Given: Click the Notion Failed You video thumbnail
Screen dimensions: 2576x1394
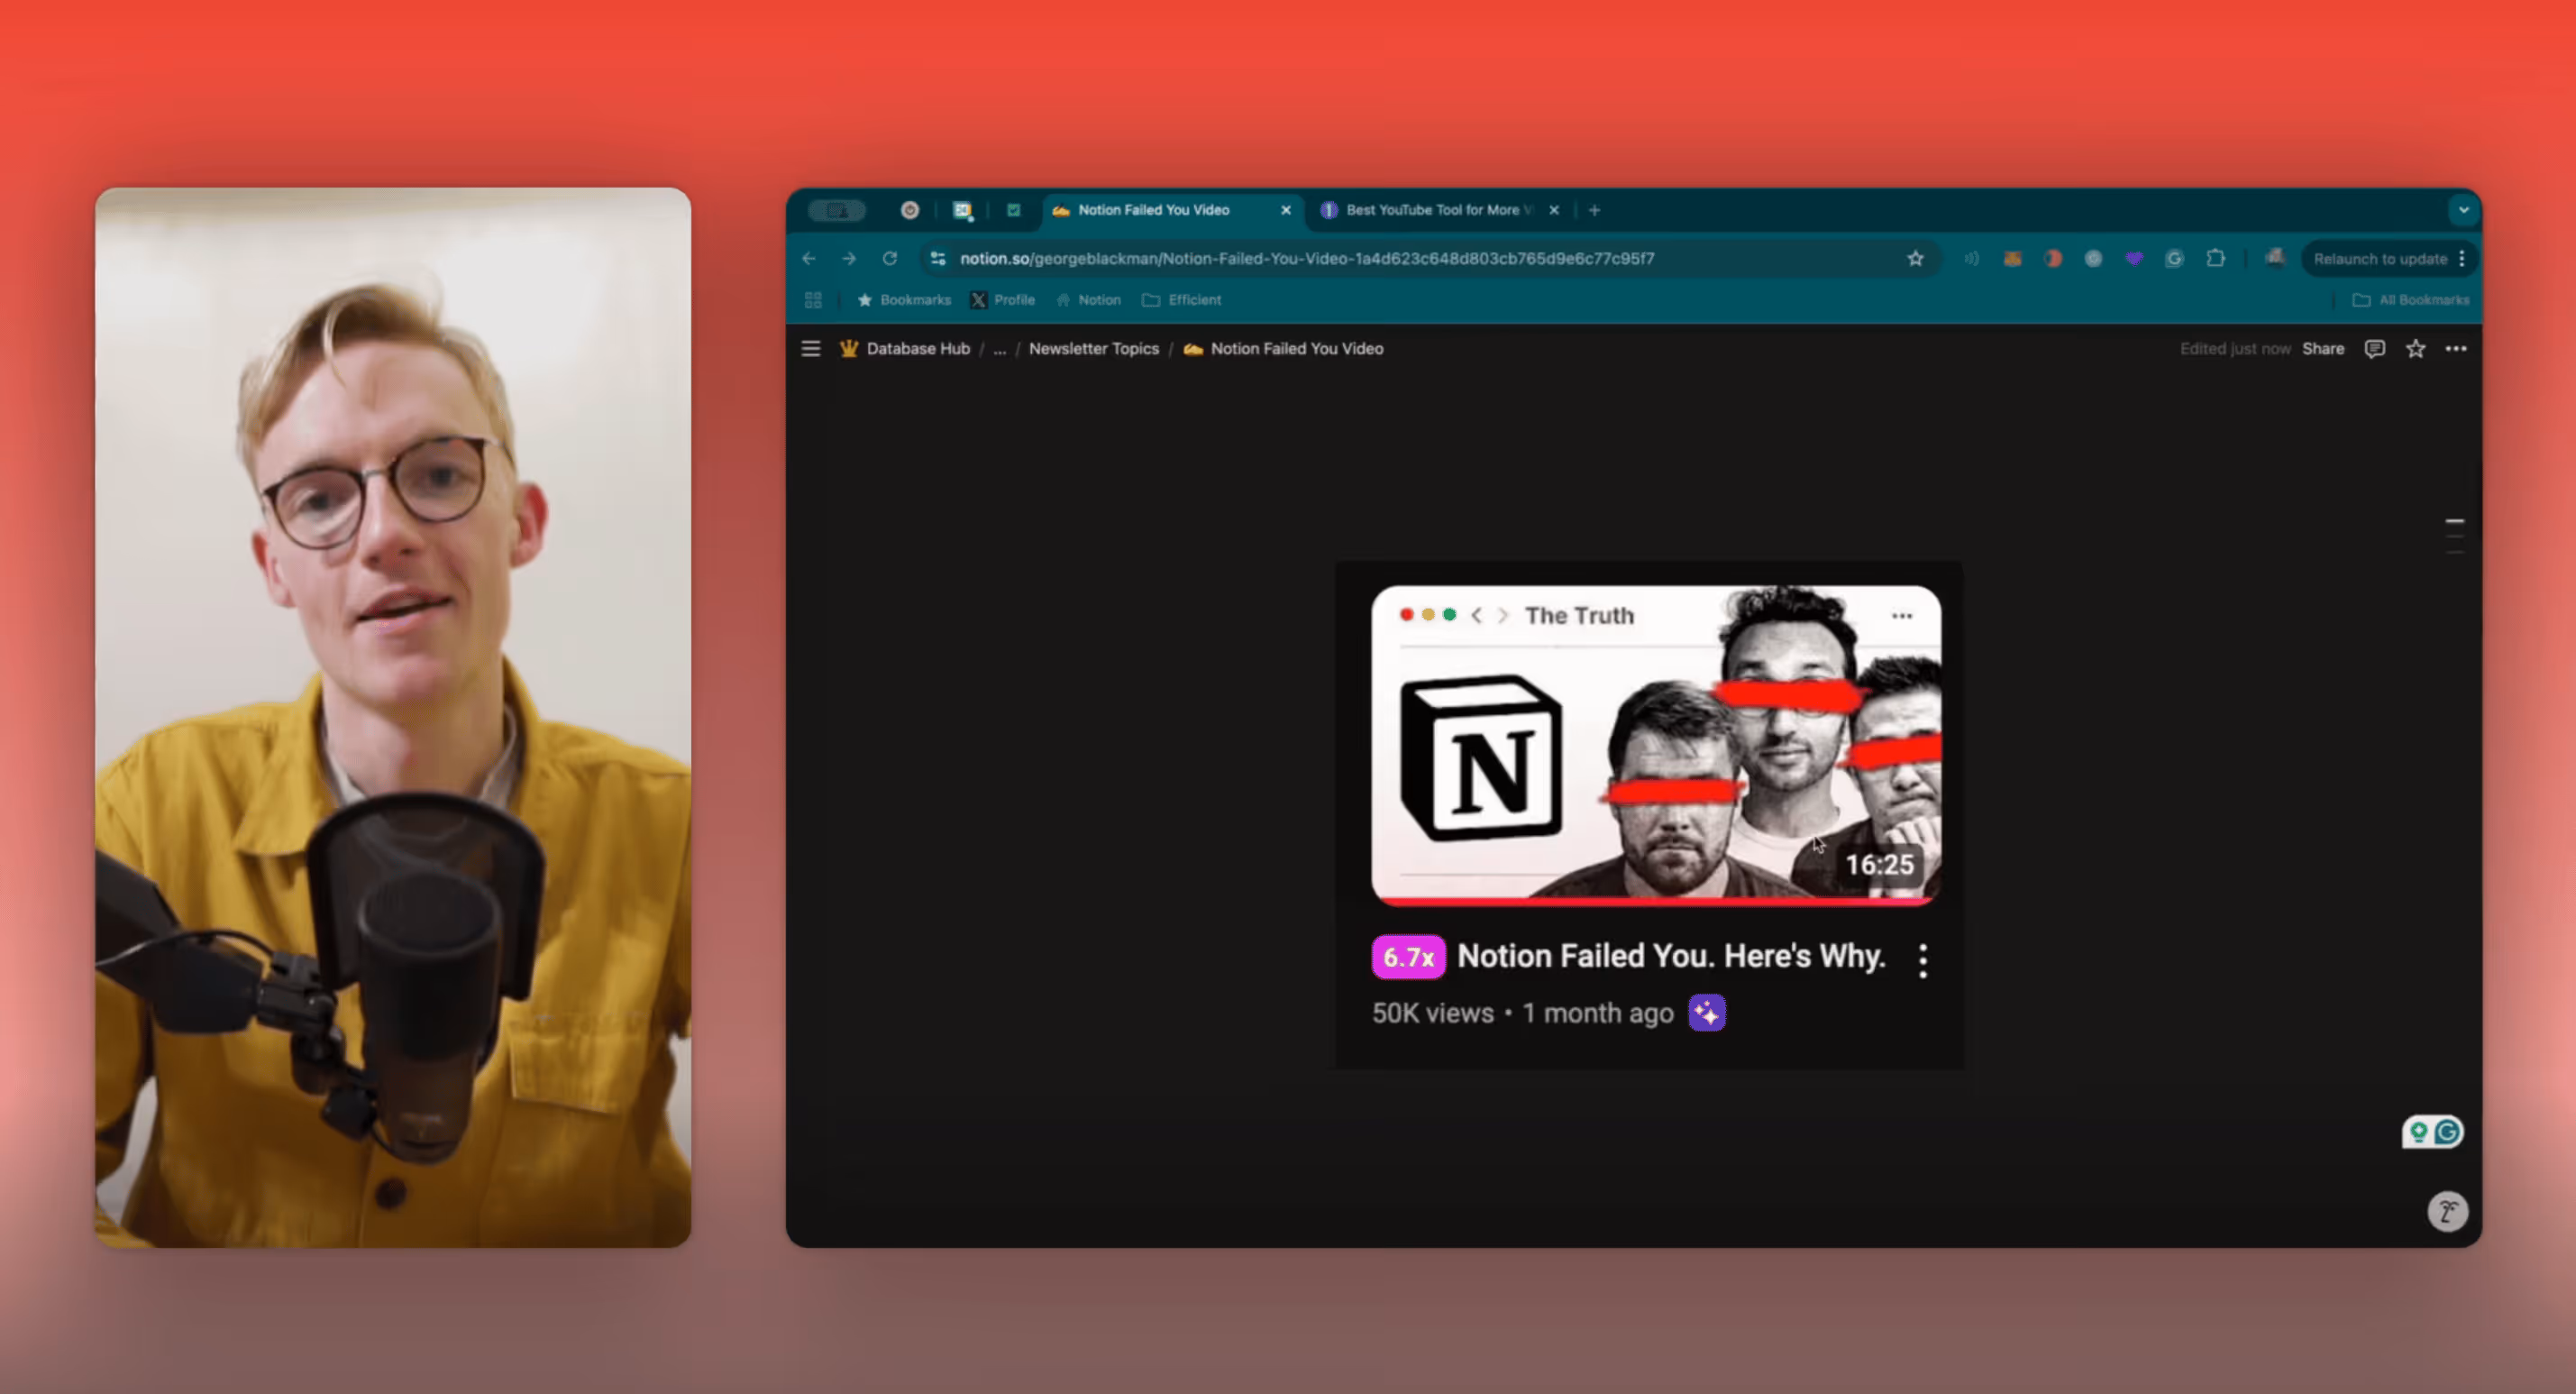Looking at the screenshot, I should (1655, 745).
